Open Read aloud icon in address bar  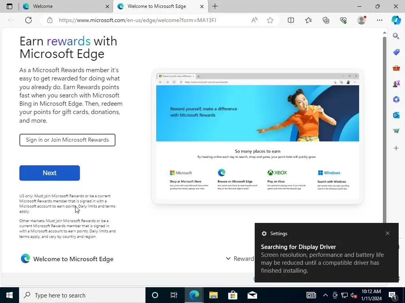click(x=254, y=20)
